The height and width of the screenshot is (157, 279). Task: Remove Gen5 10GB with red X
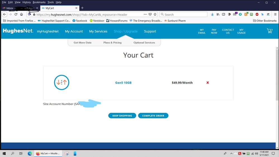tap(208, 83)
